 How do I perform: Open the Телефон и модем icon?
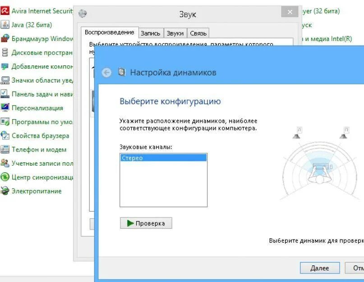(x=5, y=149)
